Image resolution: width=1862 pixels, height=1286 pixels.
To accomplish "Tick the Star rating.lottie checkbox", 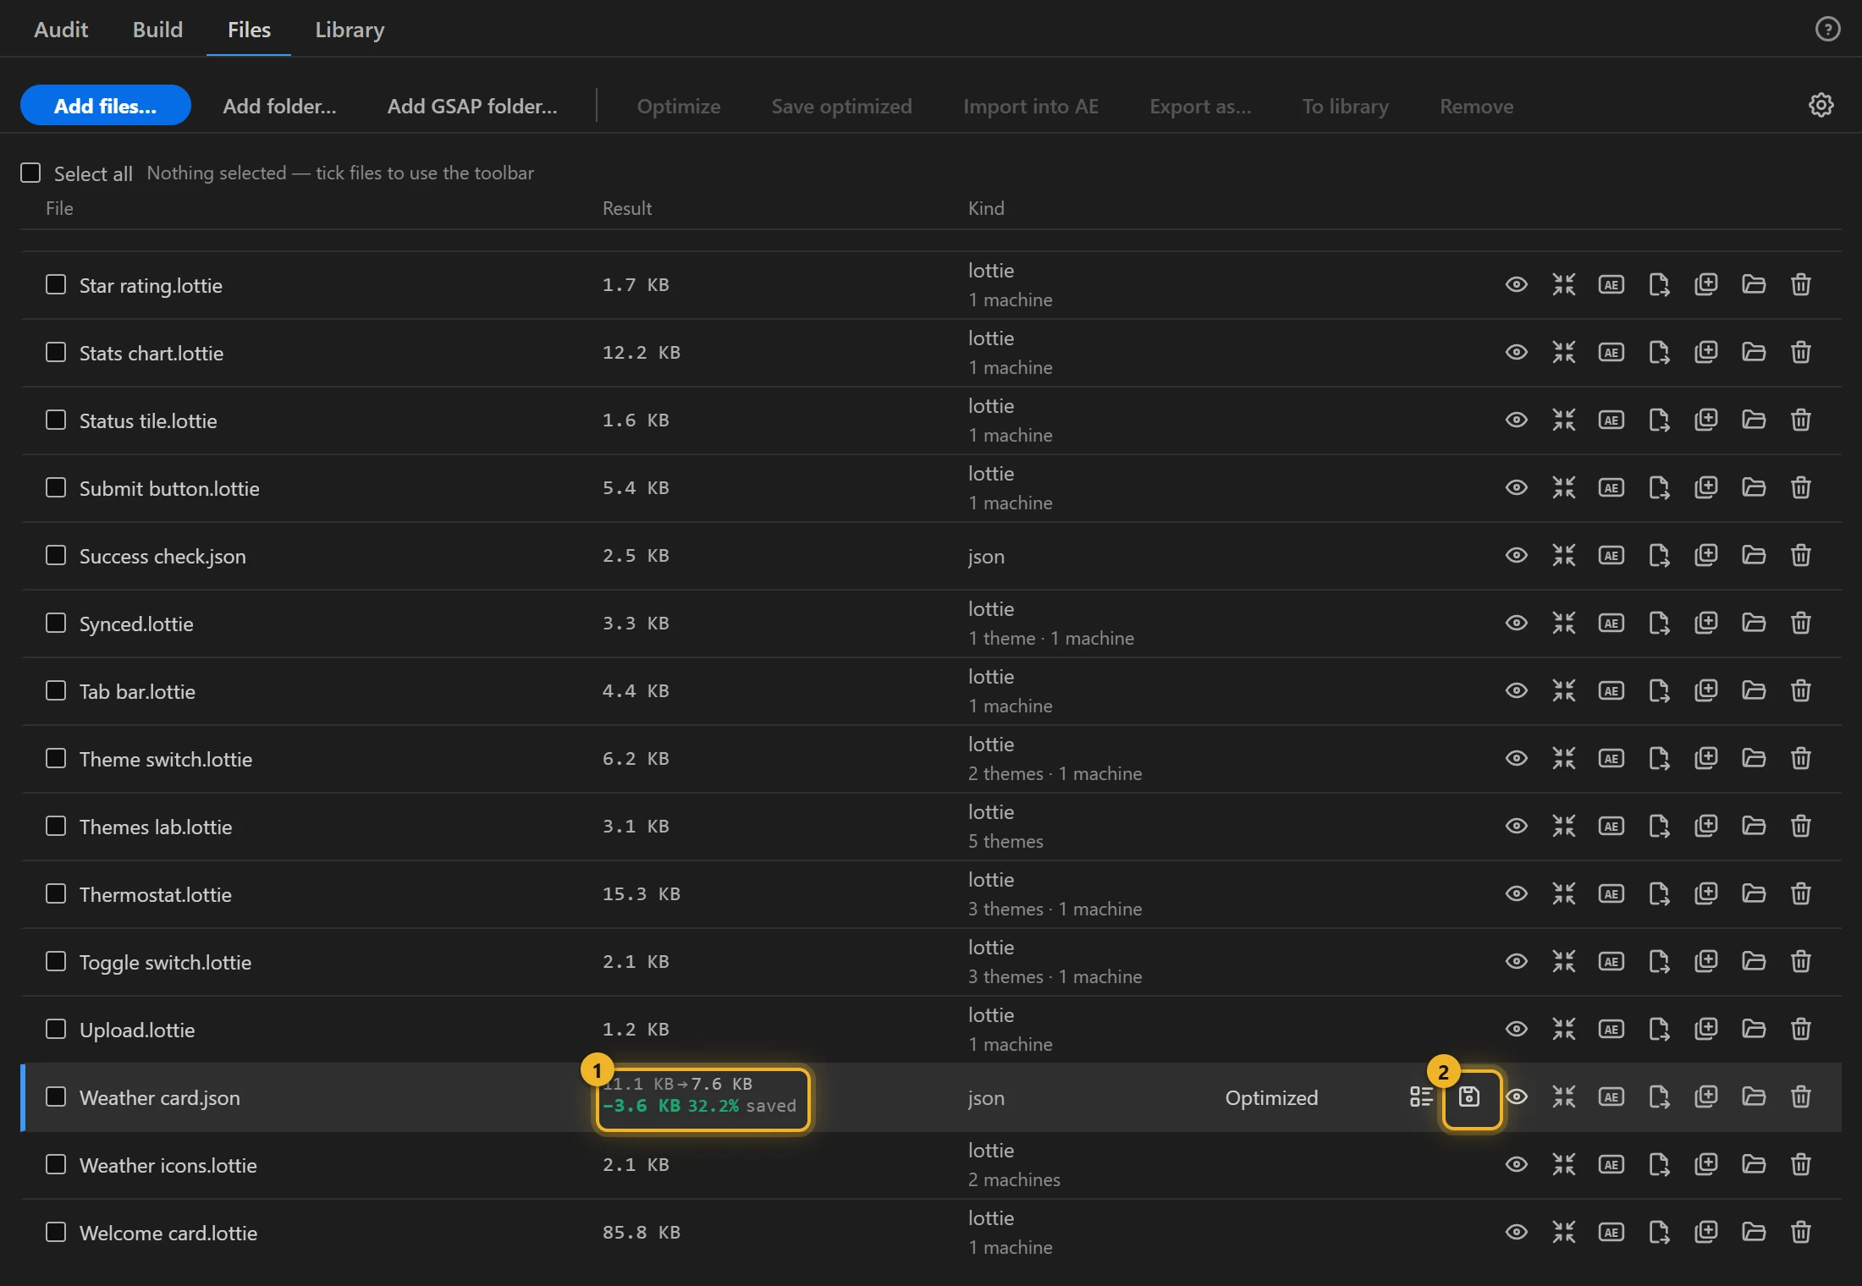I will pos(56,285).
